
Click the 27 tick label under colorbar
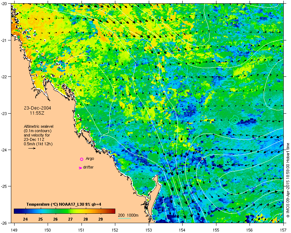pyautogui.click(x=70, y=219)
